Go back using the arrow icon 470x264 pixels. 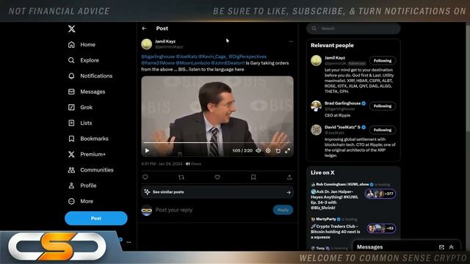click(144, 28)
